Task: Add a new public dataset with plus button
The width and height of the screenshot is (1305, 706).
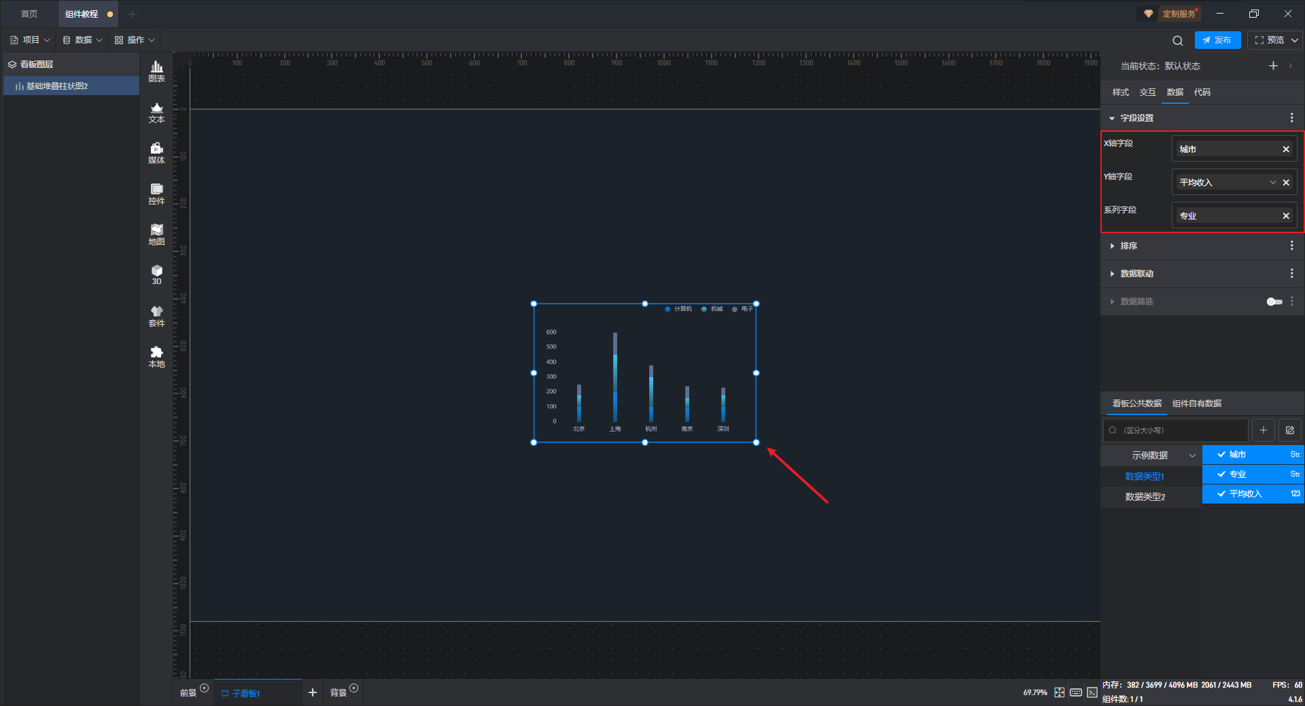Action: click(x=1264, y=430)
